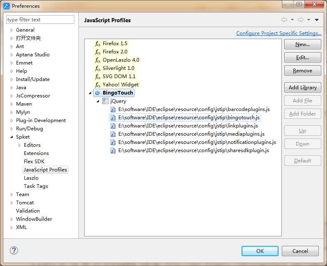This screenshot has width=327, height=266.
Task: Click the Firefox 1.5 profile icon
Action: pos(97,44)
